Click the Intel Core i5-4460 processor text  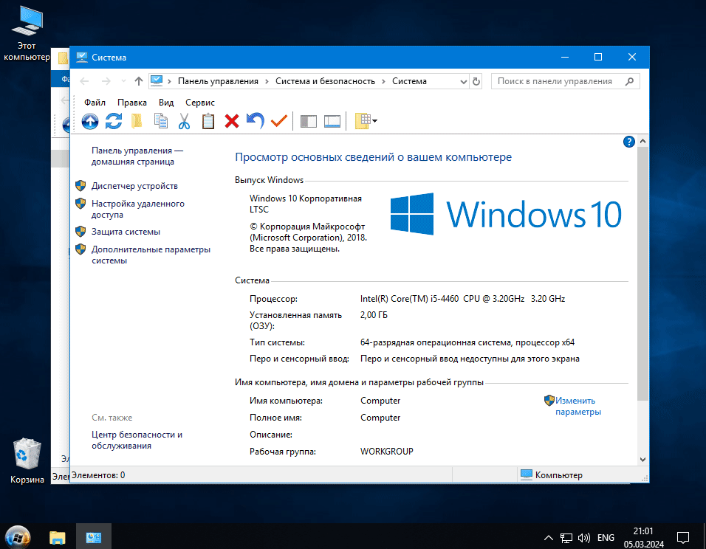pos(462,299)
